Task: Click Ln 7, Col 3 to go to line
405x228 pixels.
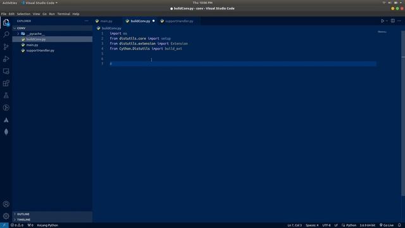Action: point(294,225)
